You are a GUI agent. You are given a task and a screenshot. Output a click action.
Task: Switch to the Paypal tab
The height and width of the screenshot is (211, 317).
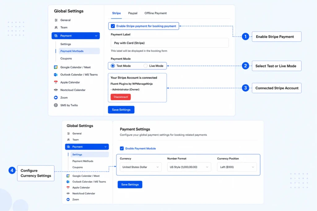coord(132,13)
